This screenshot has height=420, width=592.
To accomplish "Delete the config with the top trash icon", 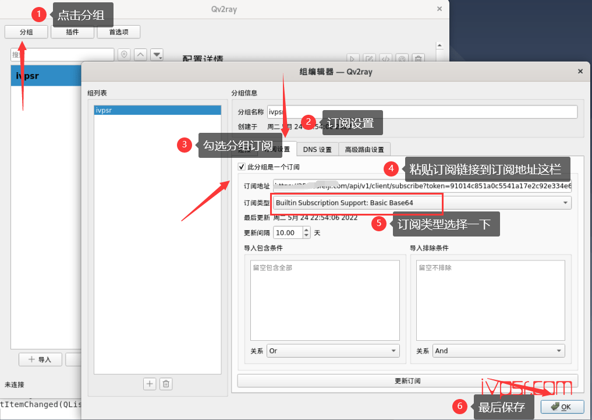I will (419, 58).
